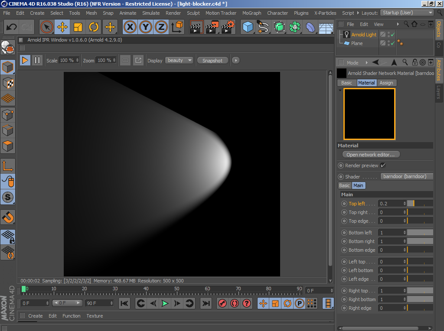Select the Move tool in top toolbar

click(x=62, y=27)
